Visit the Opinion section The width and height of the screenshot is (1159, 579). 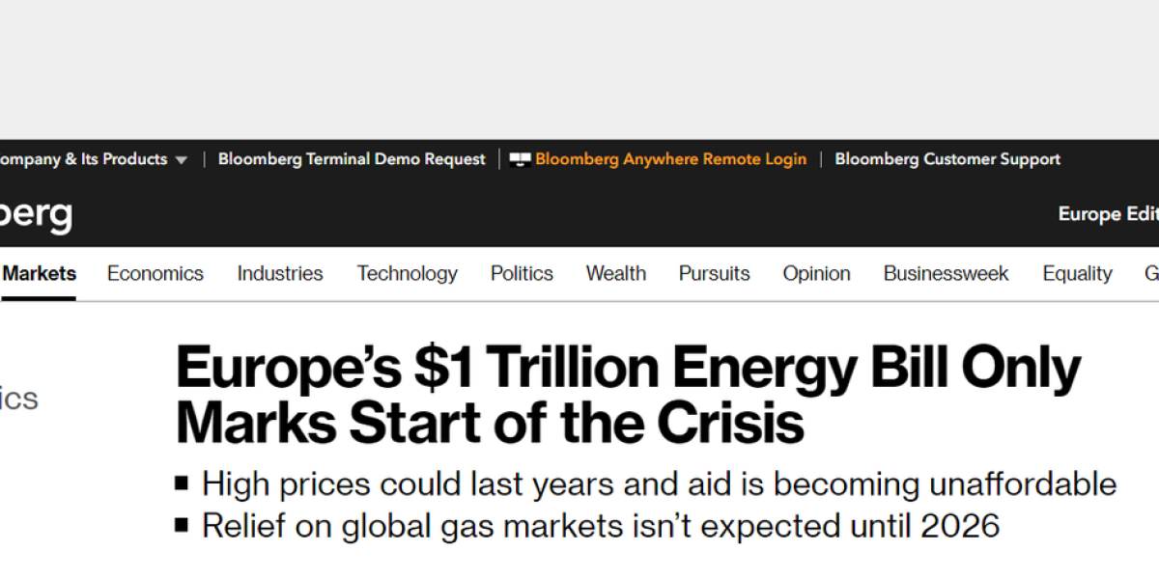click(816, 273)
